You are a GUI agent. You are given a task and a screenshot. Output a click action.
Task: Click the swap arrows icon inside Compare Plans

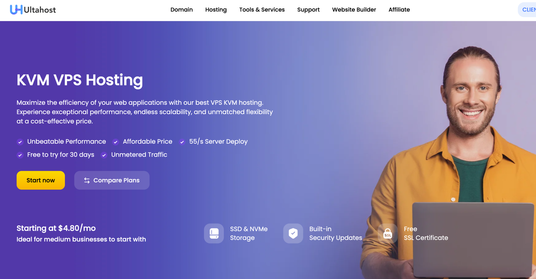[x=87, y=180]
